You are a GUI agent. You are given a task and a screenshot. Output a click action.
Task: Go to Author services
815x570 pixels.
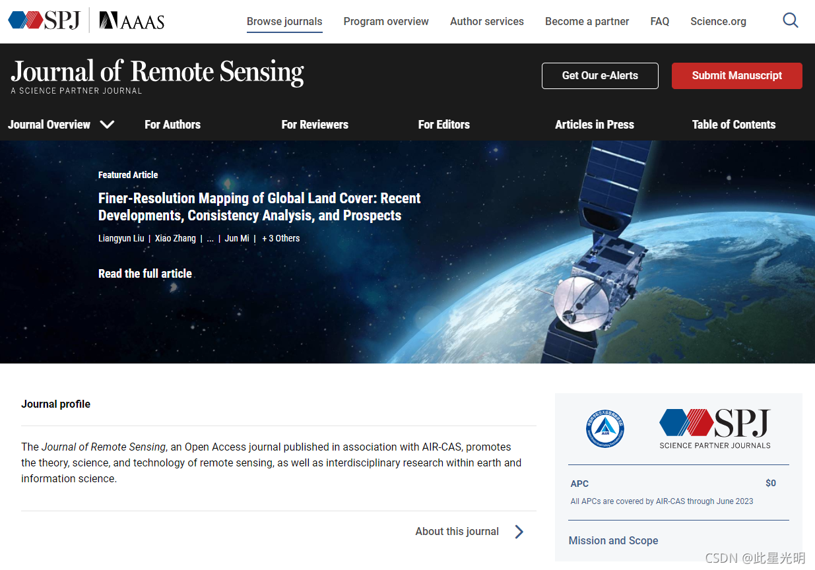(x=487, y=21)
